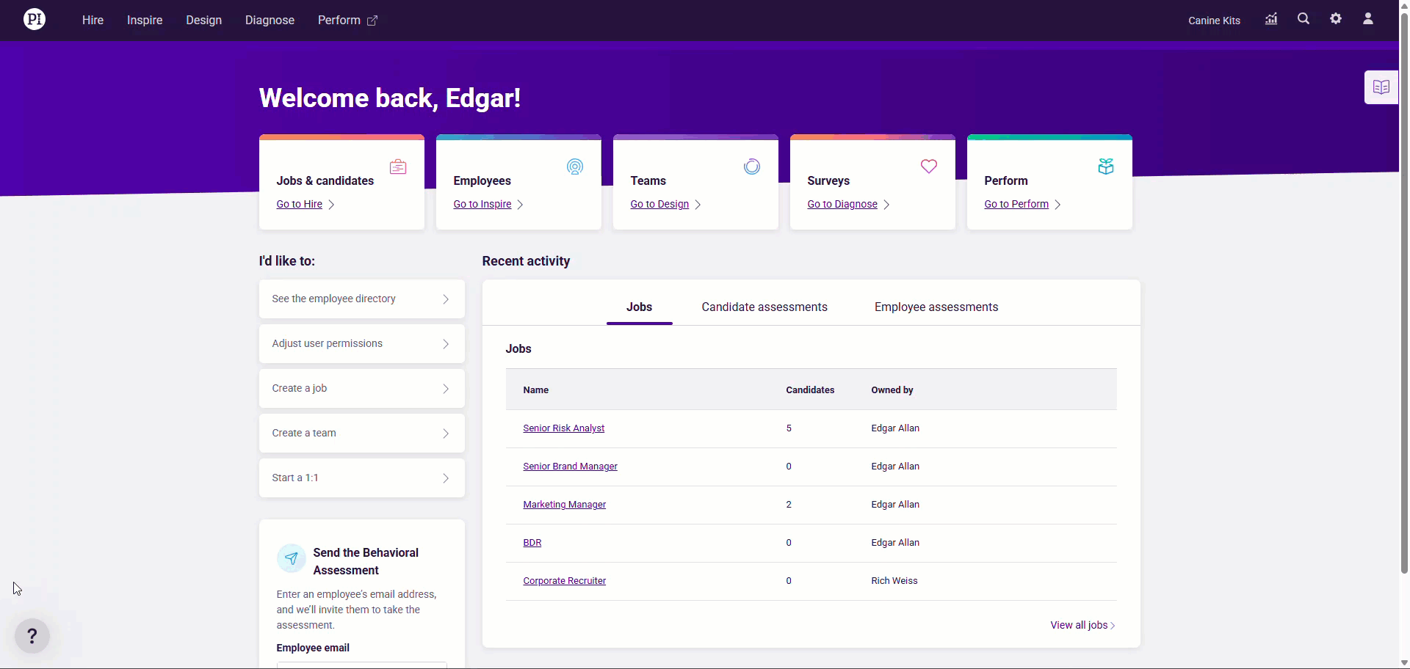Click the Employee email input field

point(361,665)
